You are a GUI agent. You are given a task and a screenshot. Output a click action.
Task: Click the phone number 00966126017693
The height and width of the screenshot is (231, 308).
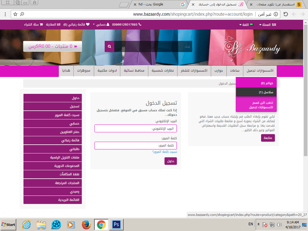pos(127,25)
